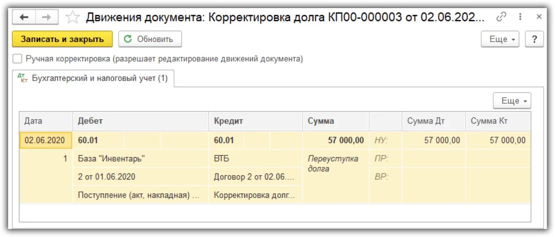
Task: Click the green refresh arrow icon in Обновить
Action: point(128,39)
